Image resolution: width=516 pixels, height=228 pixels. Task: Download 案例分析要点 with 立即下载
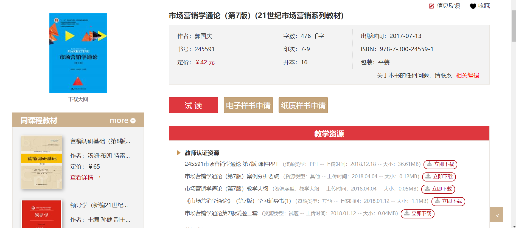coord(439,177)
